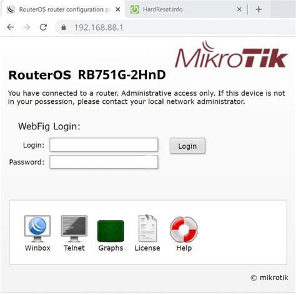Viewport: 296px width, 295px height.
Task: Open a new browser tab
Action: coord(259,9)
